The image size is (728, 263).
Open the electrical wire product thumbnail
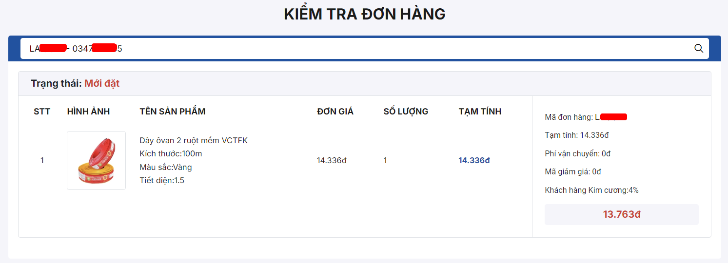96,160
